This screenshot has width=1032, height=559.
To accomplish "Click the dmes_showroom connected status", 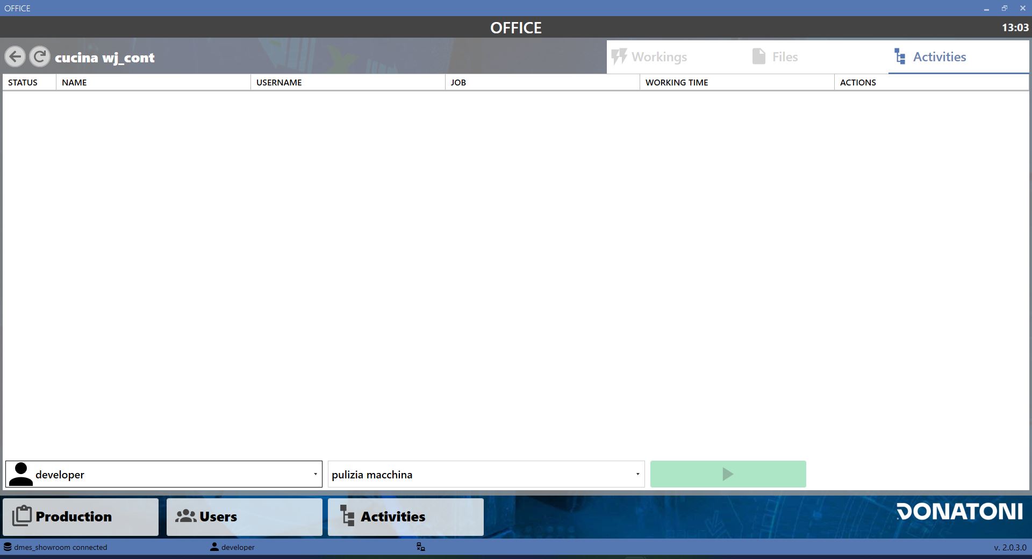I will tap(55, 547).
